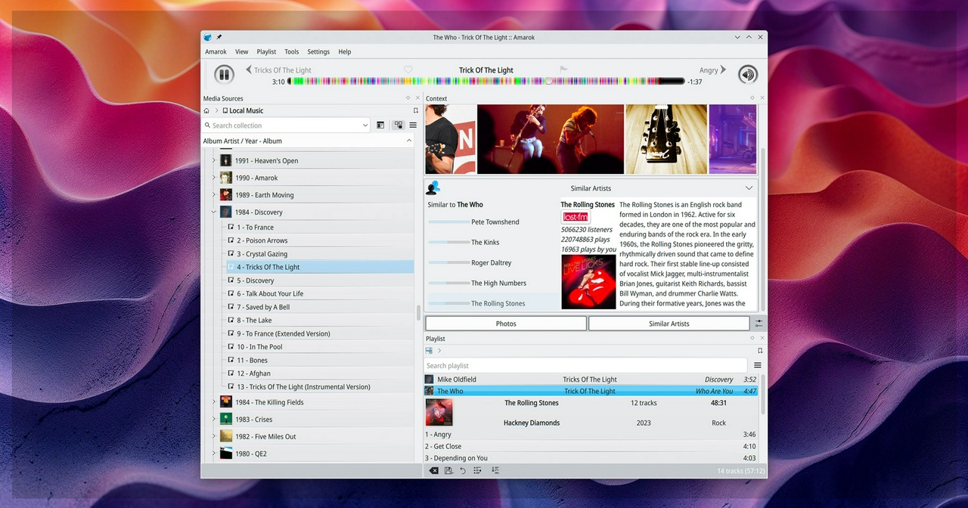Click the guitar headstock photo thumbnail
The height and width of the screenshot is (508, 968).
tap(666, 139)
